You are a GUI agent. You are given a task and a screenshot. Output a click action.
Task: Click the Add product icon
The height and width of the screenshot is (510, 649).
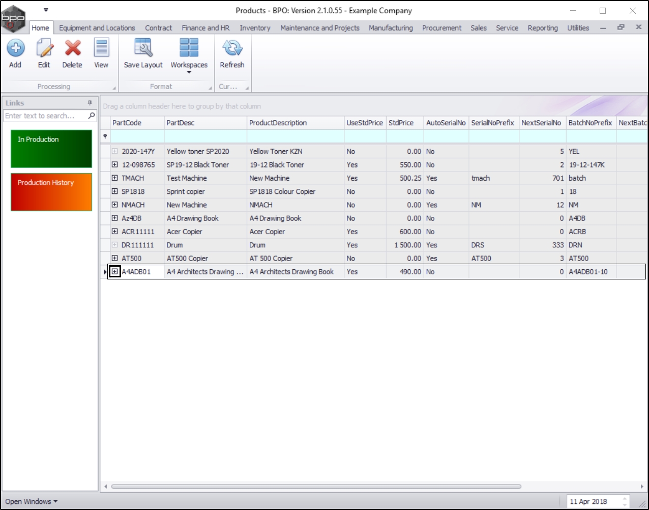coord(15,48)
